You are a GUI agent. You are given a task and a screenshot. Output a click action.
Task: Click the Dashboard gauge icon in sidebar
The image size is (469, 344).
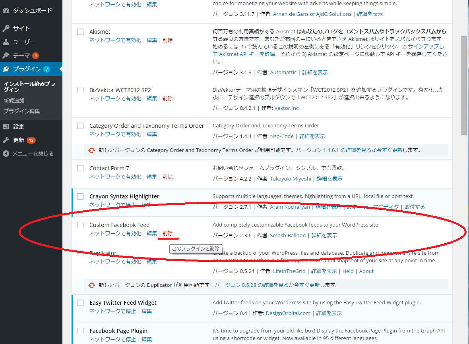6,10
